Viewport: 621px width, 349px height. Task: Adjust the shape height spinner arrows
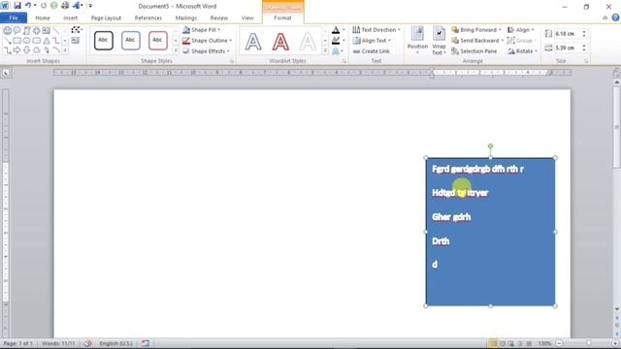coord(584,34)
